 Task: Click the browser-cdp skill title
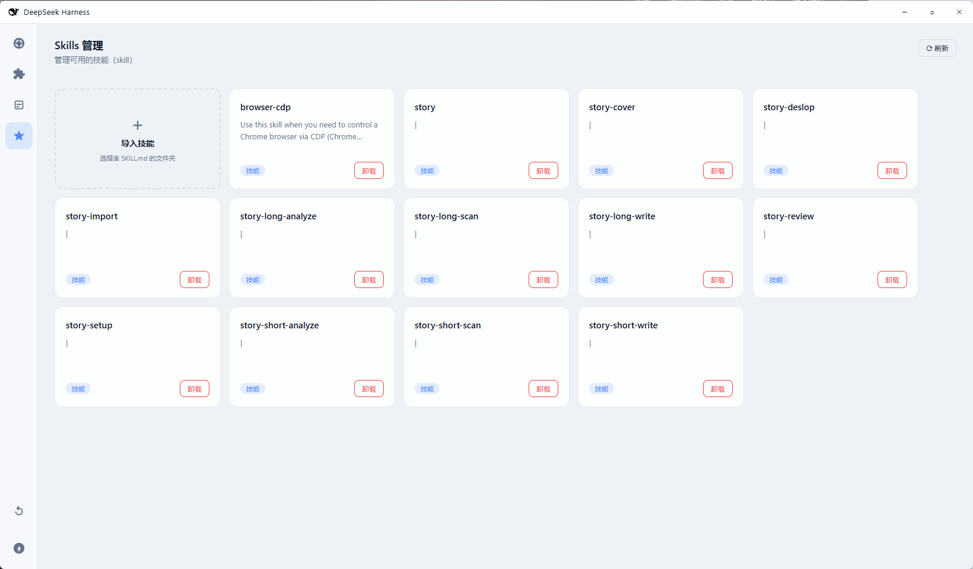[x=265, y=107]
